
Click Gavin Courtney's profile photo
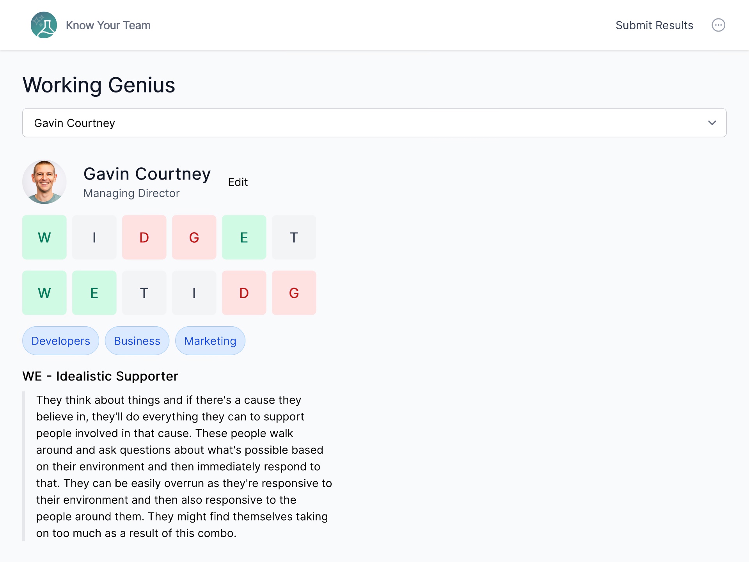pos(44,182)
